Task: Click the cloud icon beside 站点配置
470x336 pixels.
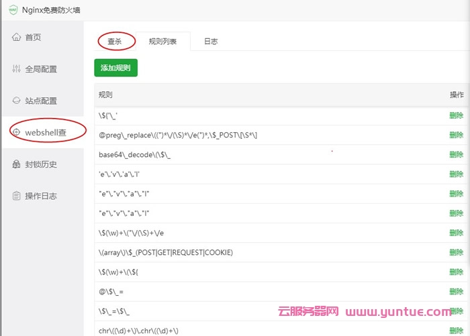Action: tap(17, 101)
